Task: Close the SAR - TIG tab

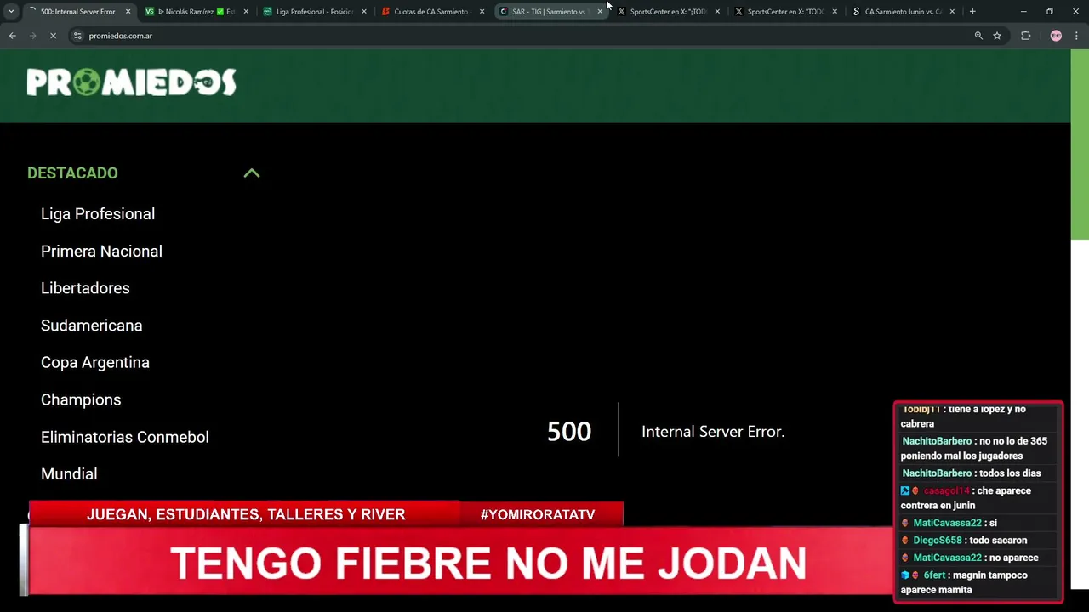Action: point(600,12)
